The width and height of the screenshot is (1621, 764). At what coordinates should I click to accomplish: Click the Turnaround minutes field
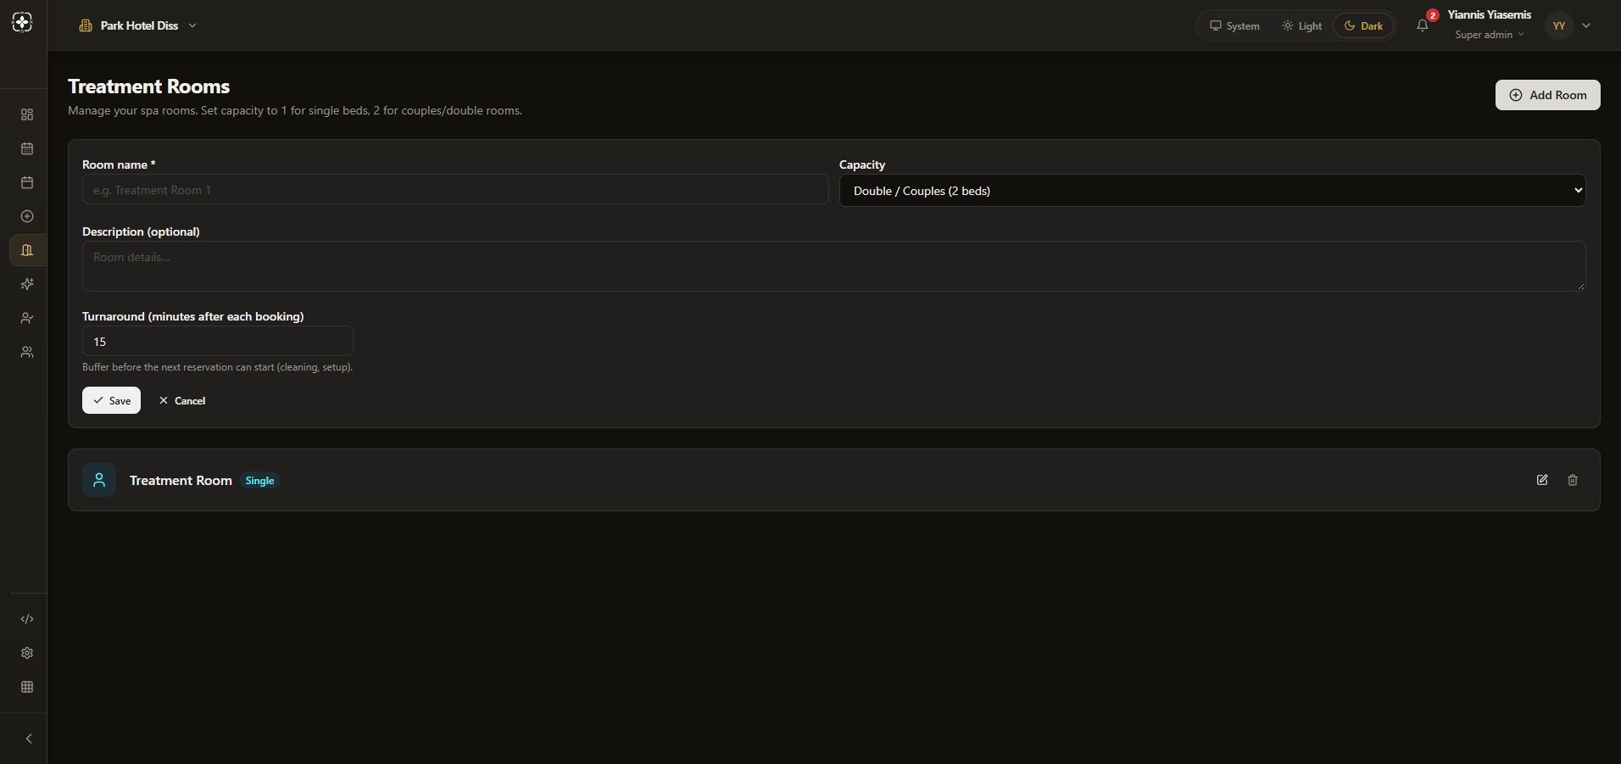(217, 341)
